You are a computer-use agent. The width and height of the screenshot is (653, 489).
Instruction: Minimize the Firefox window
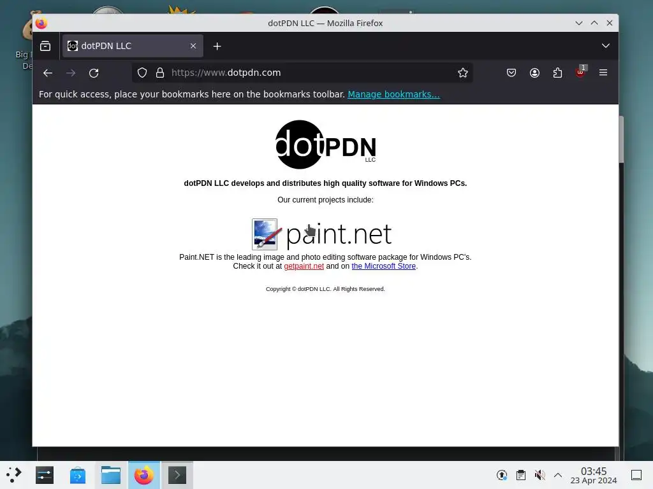579,24
